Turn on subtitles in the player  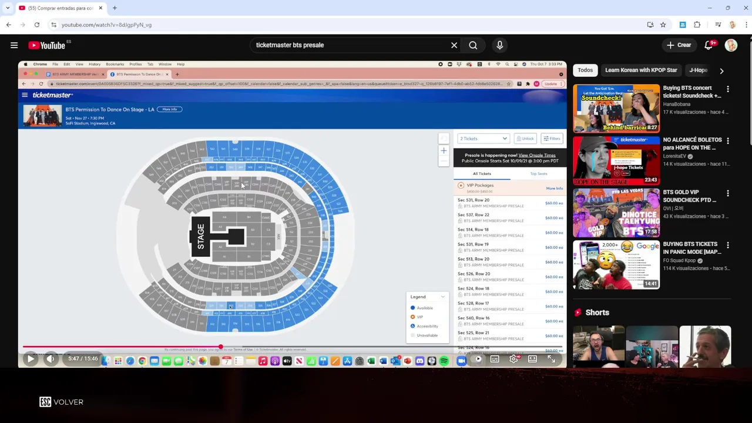(x=495, y=359)
